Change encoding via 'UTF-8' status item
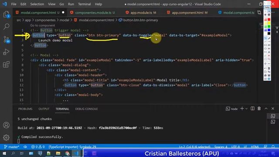Viewport: 279px width, 157px height. point(235,147)
